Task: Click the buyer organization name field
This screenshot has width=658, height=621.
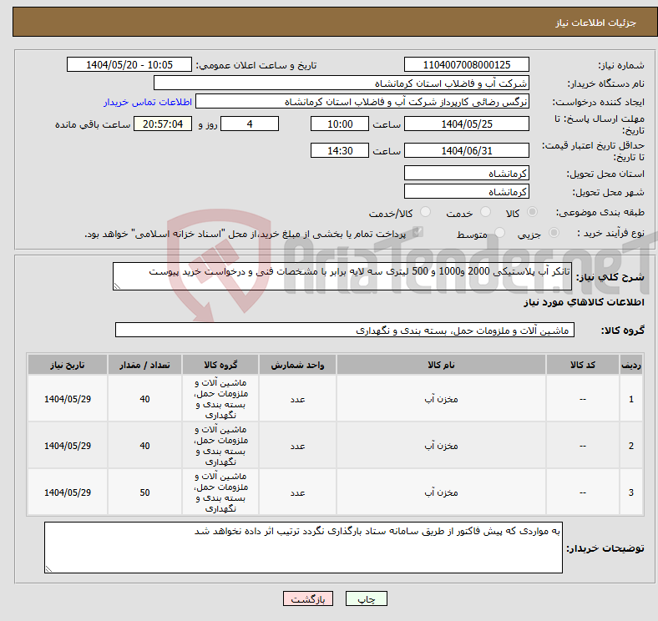Action: click(x=342, y=83)
